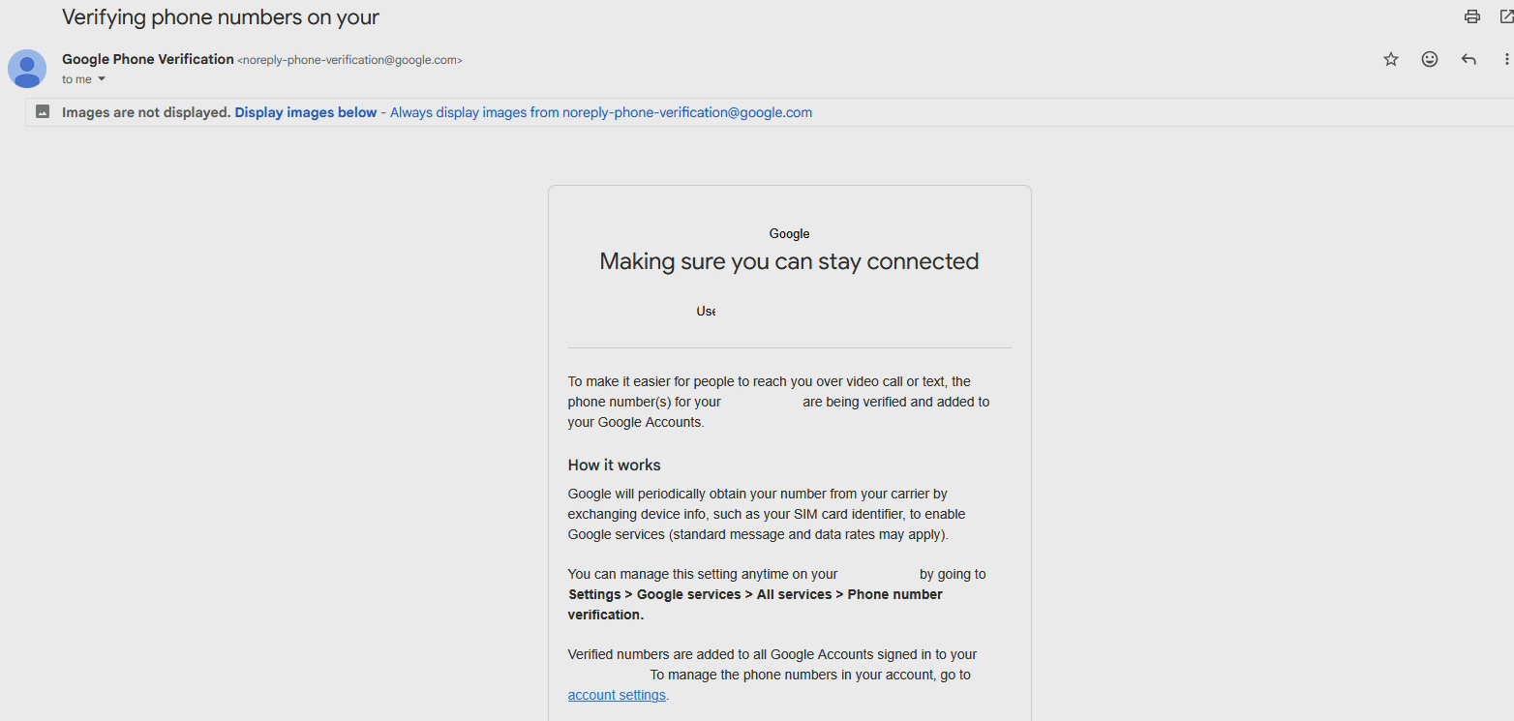This screenshot has height=721, width=1514.
Task: Click the image icon in the images banner
Action: tap(43, 111)
